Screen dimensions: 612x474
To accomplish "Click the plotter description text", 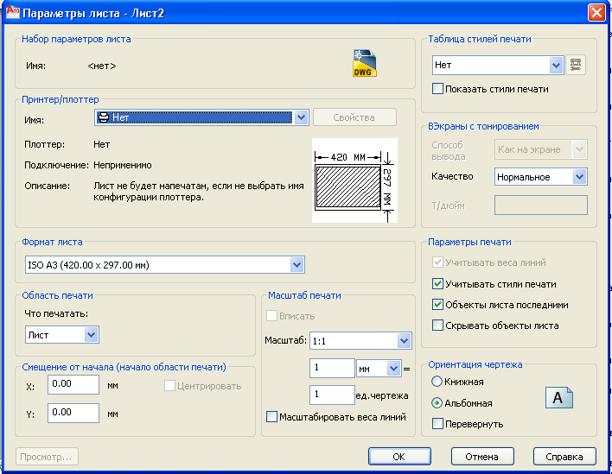I will [x=199, y=191].
